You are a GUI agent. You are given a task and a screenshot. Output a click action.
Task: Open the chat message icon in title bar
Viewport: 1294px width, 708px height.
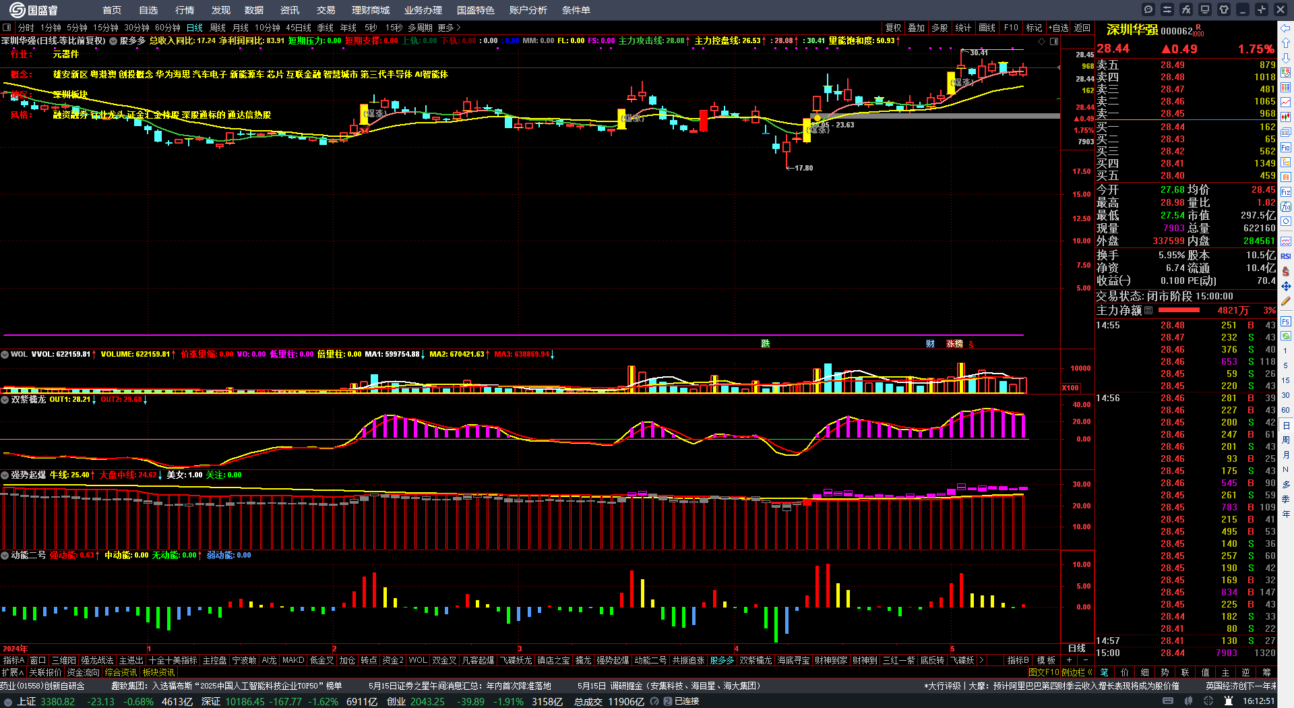[1148, 9]
